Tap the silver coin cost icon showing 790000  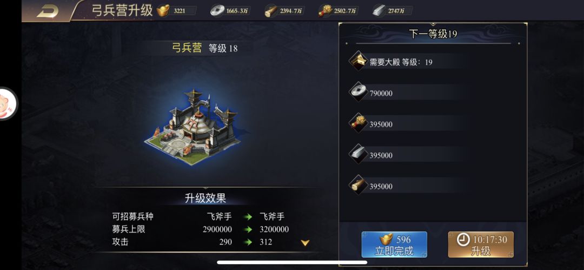(x=359, y=92)
